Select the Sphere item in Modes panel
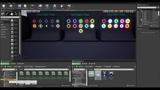The image size is (160, 90). (x=15, y=44)
